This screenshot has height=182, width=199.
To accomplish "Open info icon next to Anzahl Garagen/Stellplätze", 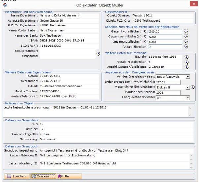I will (x=186, y=67).
